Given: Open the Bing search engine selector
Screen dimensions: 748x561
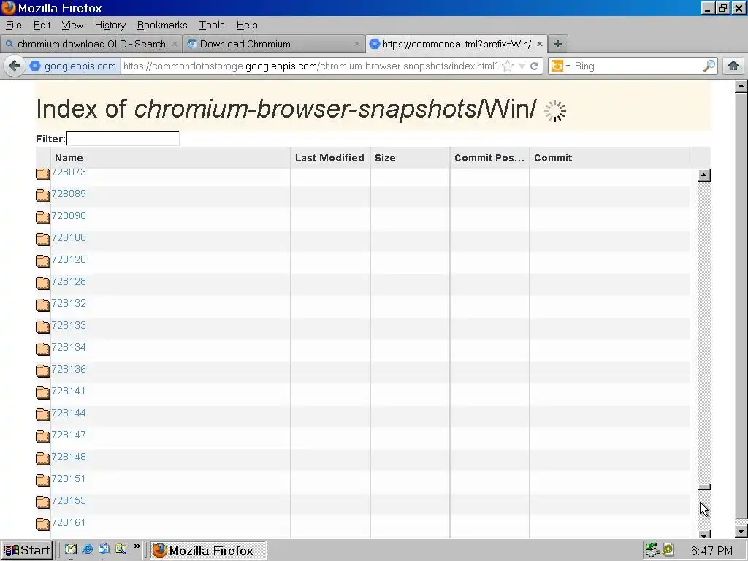Looking at the screenshot, I should click(560, 66).
